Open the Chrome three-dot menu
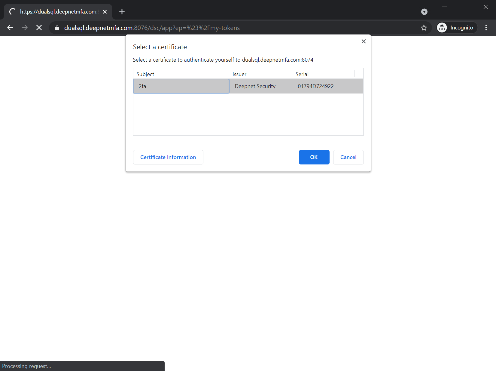Screen dimensions: 496x371 486,28
